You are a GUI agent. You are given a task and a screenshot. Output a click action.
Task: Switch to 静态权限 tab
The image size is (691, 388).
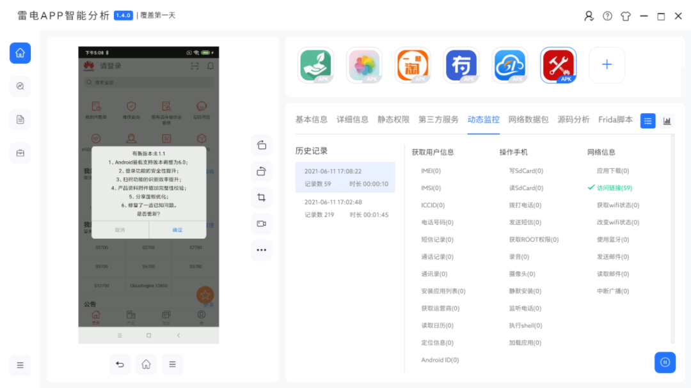393,120
